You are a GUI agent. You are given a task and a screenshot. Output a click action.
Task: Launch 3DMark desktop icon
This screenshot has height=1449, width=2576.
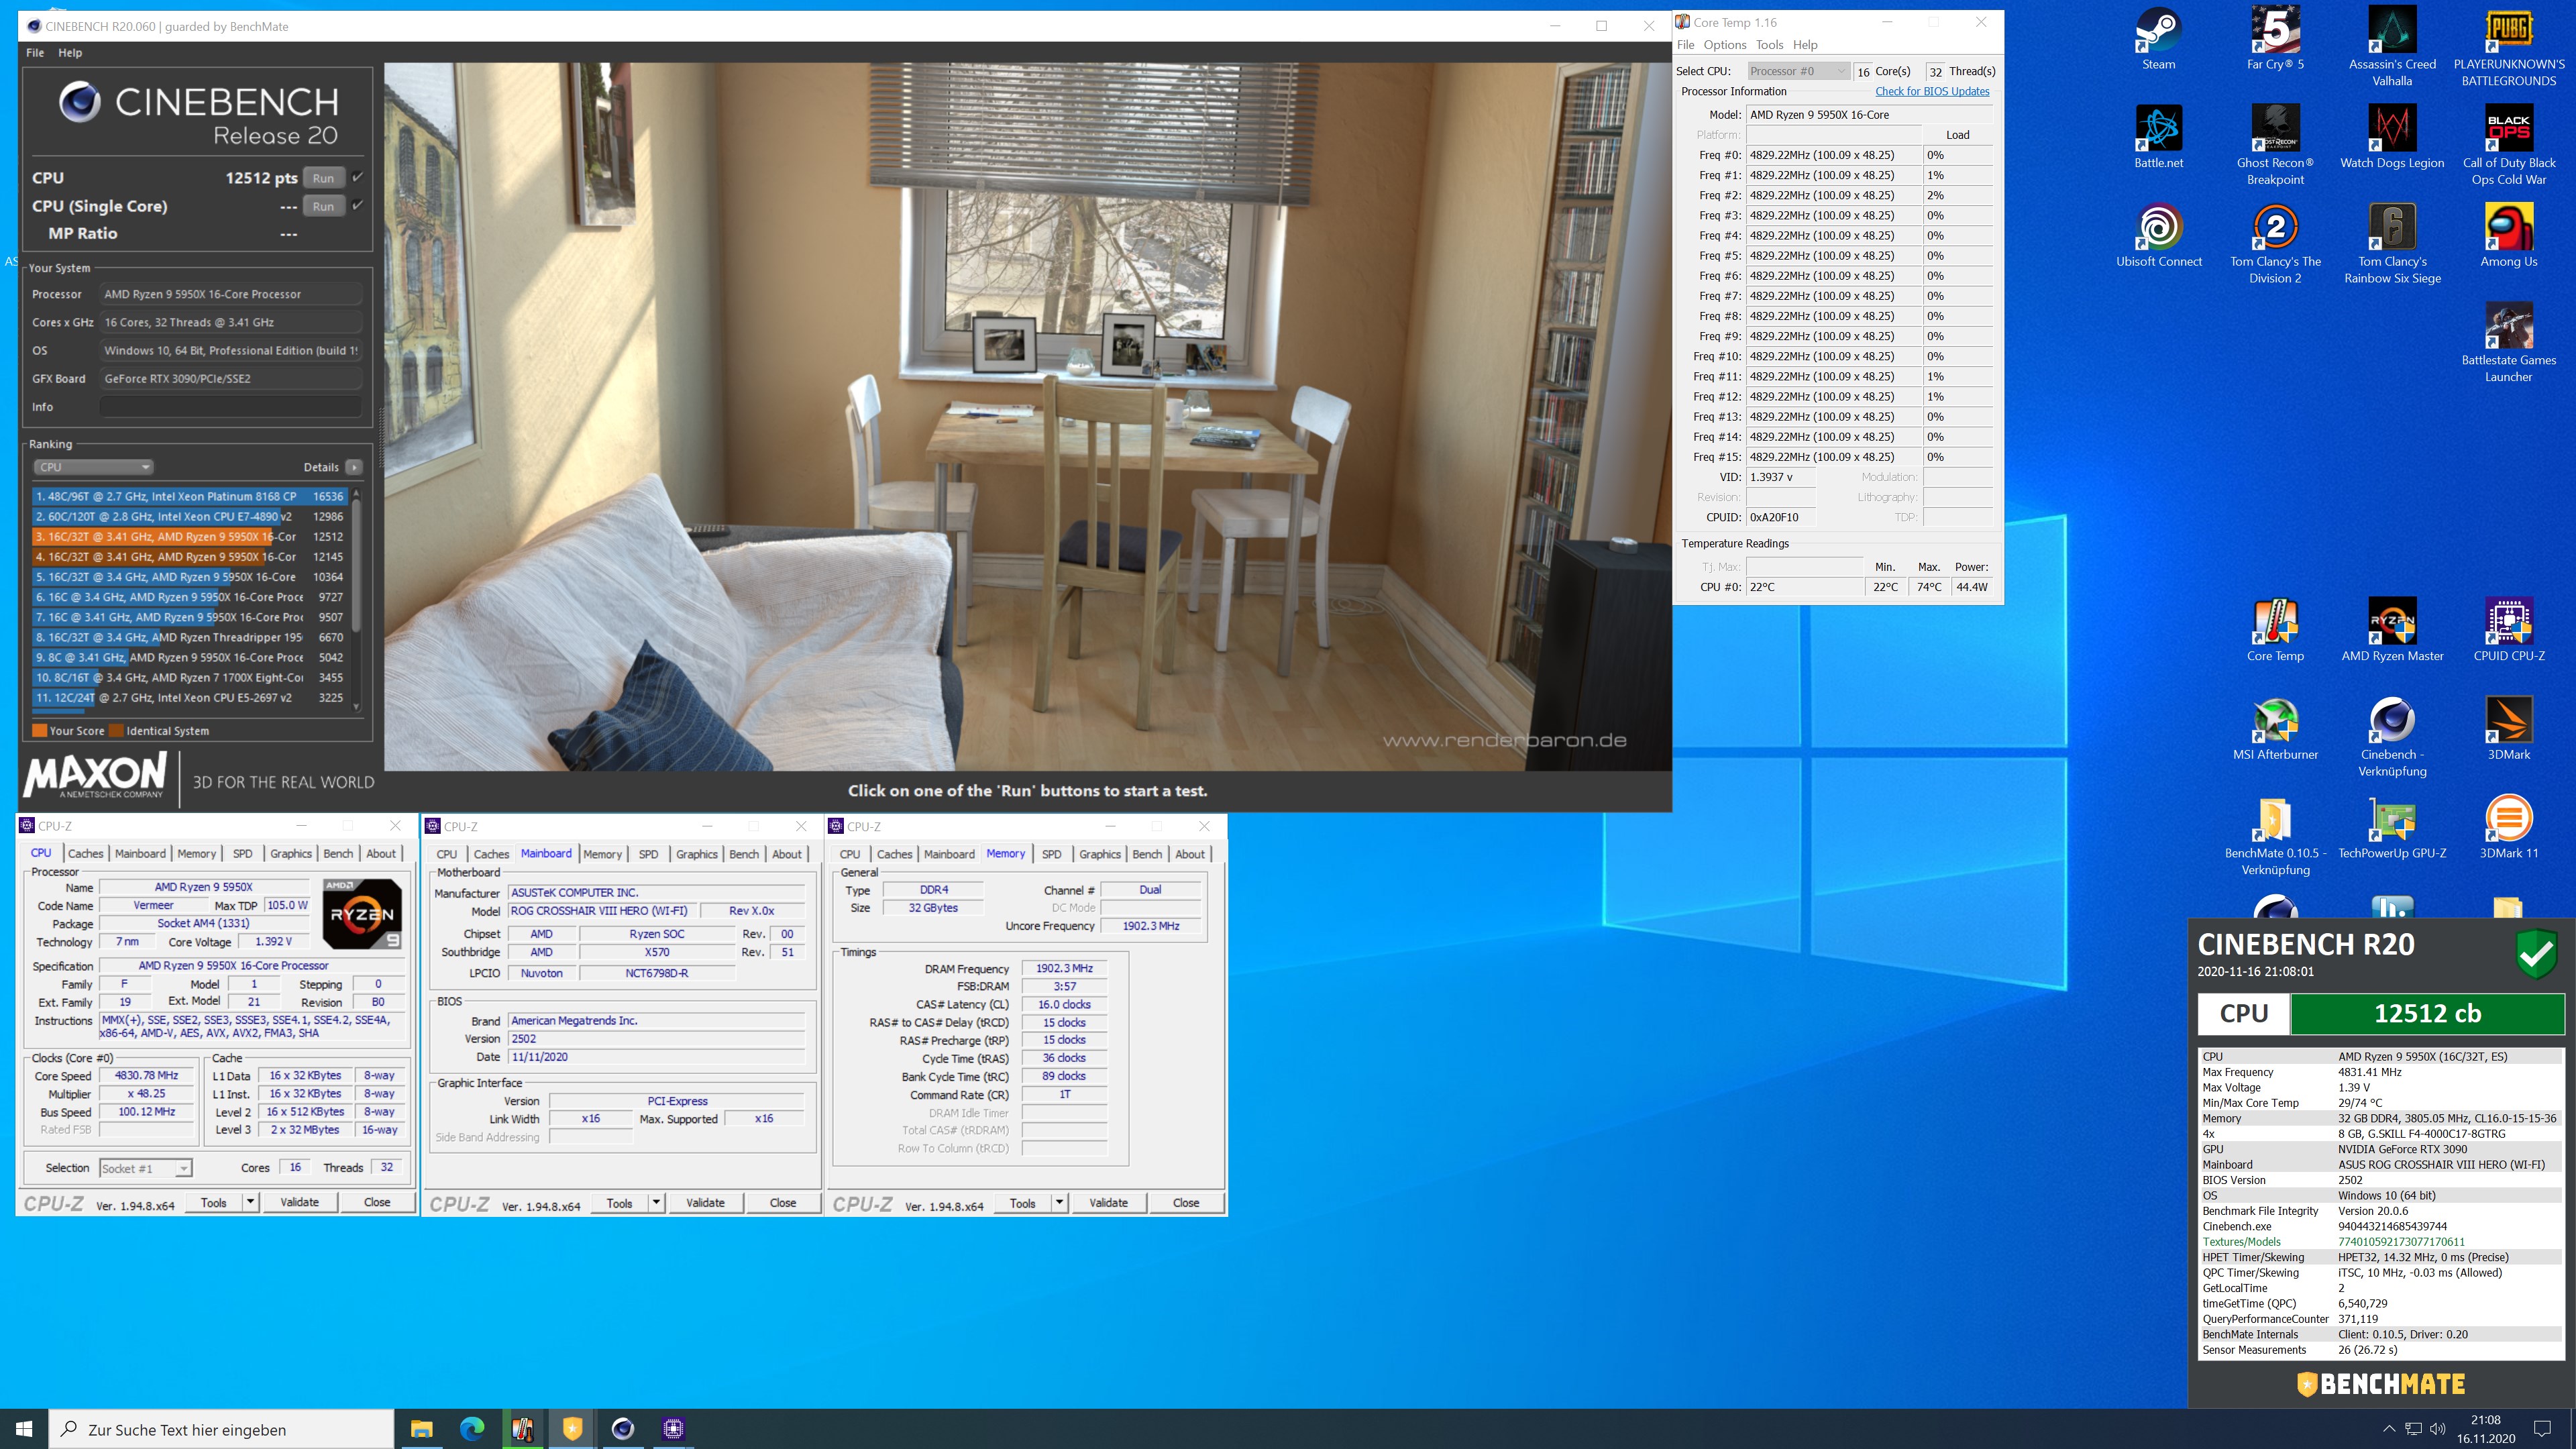[2509, 729]
